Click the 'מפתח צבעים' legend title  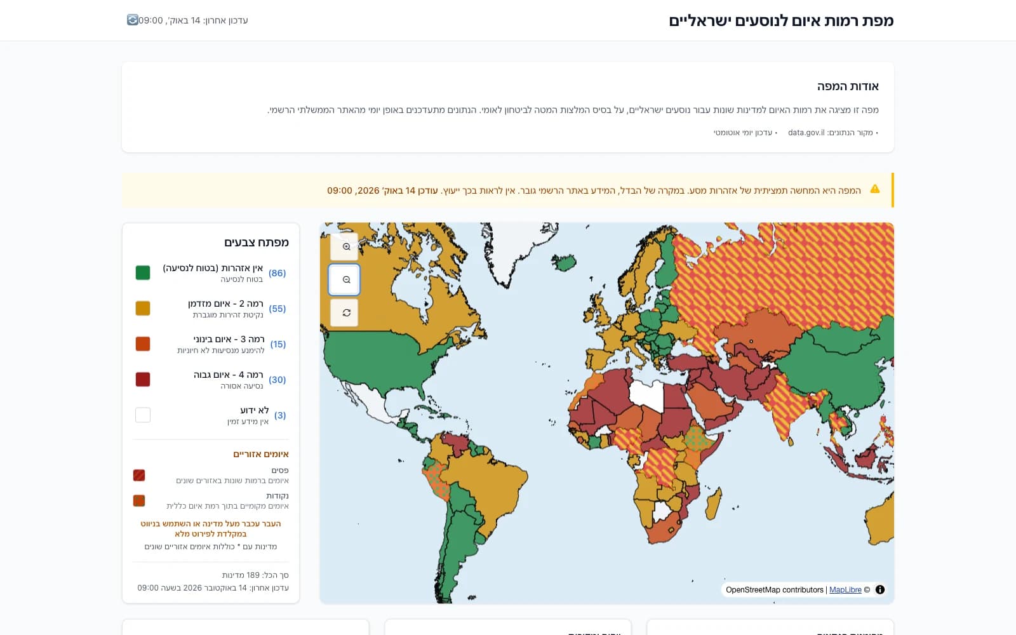coord(257,242)
